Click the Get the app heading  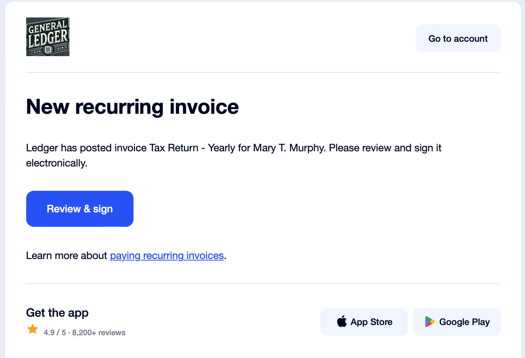pos(57,312)
